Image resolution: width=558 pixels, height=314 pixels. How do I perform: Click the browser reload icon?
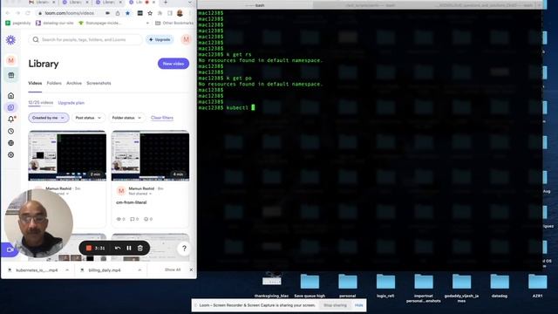point(28,13)
